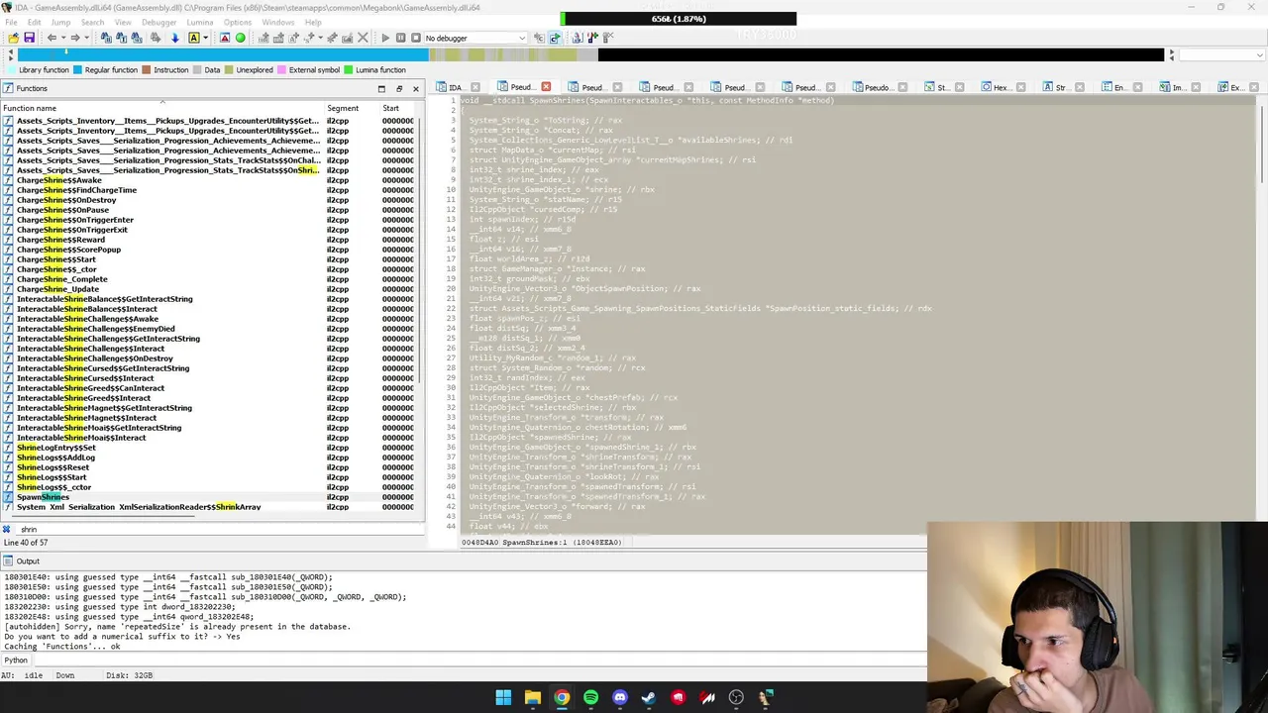The height and width of the screenshot is (713, 1268).
Task: Open the Windows Start menu
Action: coord(503,697)
